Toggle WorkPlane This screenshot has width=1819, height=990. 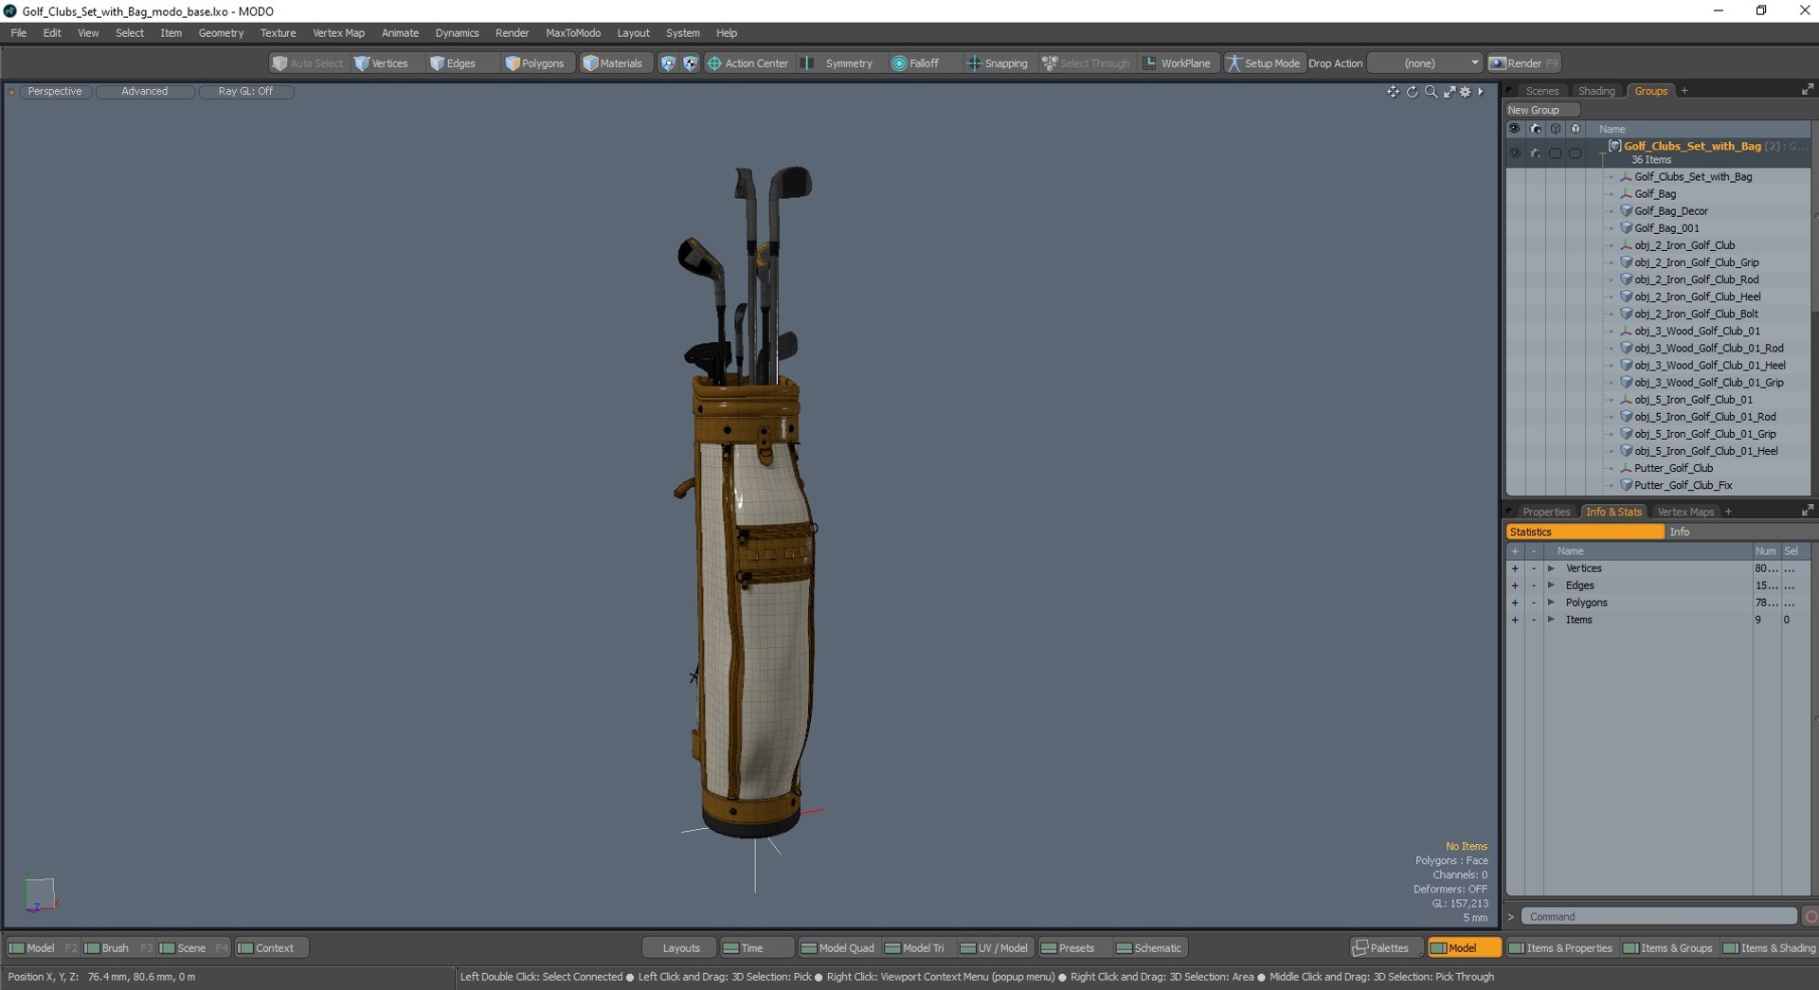pos(1177,63)
